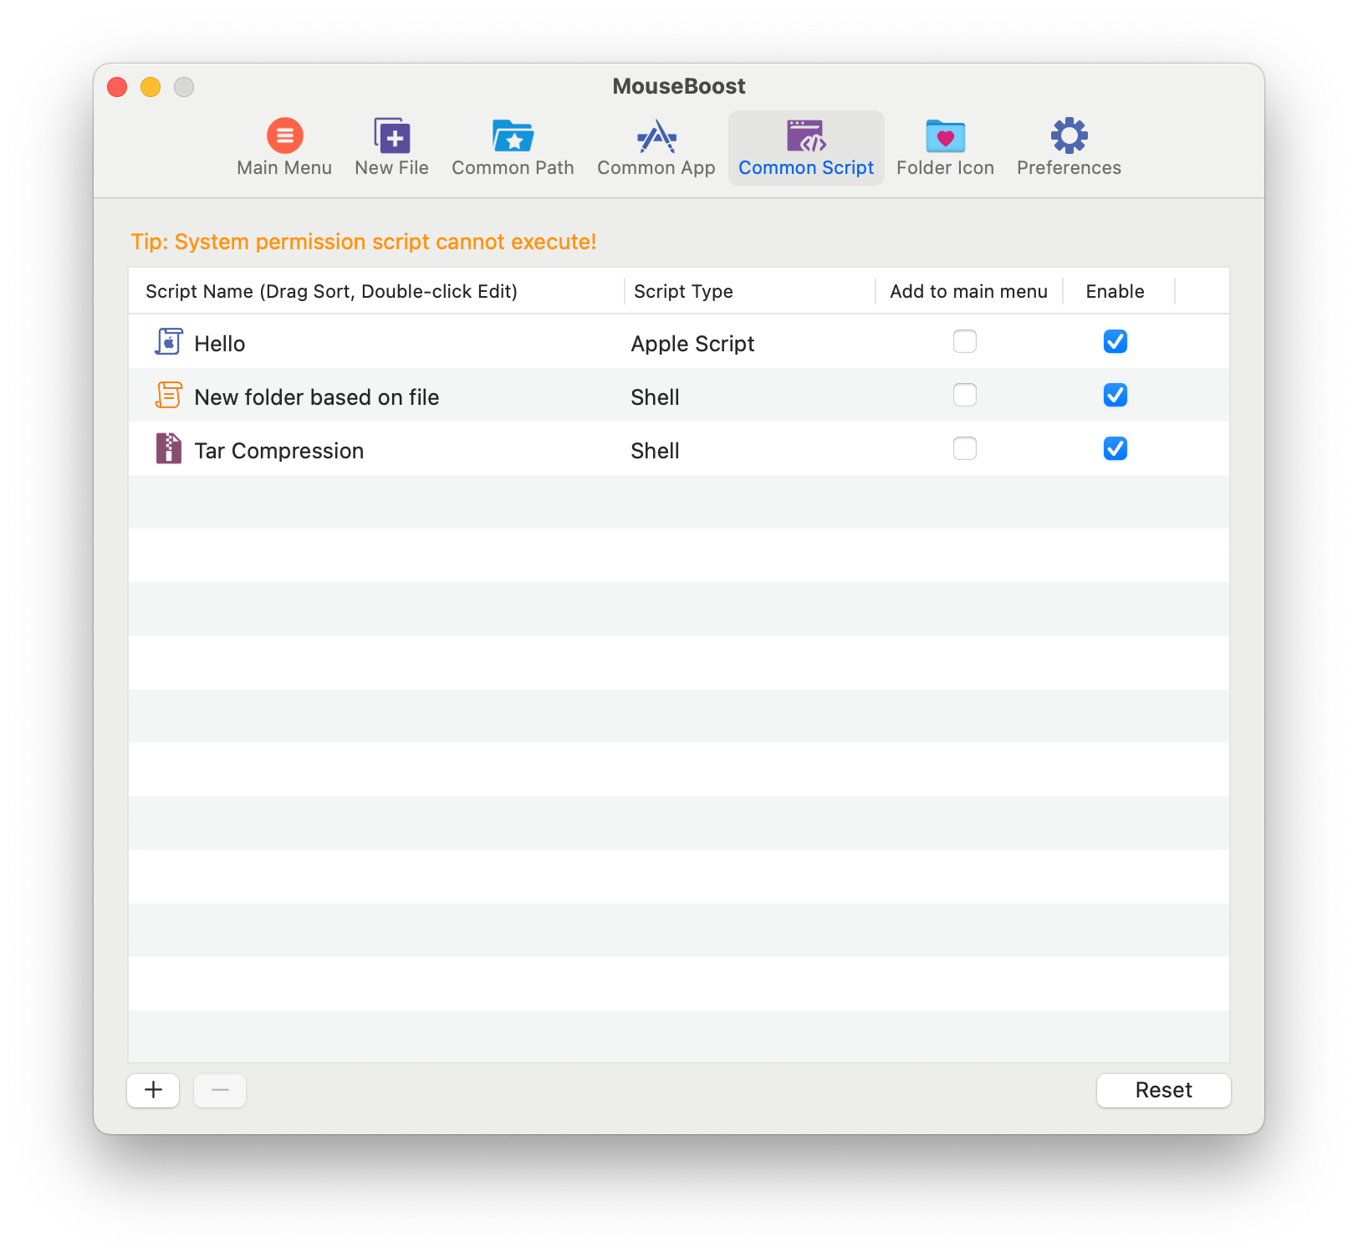This screenshot has height=1258, width=1358.
Task: Click the New folder based on file script icon
Action: (x=169, y=395)
